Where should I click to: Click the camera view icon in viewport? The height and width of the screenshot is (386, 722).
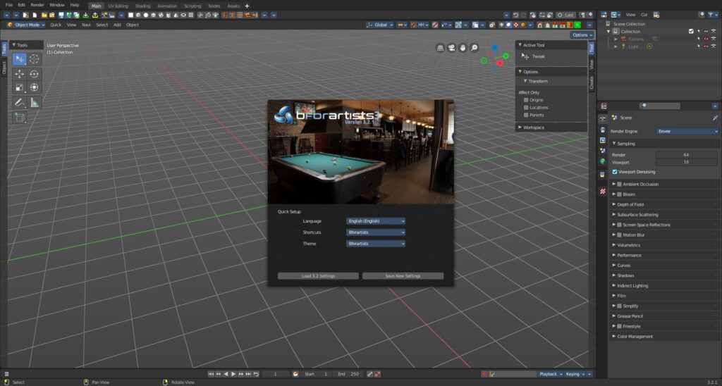(451, 48)
